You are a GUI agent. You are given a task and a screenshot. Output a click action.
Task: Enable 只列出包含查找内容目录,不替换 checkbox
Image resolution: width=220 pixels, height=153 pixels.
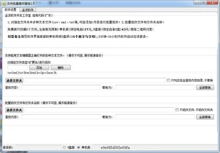168,80
